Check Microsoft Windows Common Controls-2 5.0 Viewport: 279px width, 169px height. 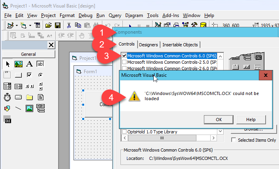tap(124, 62)
